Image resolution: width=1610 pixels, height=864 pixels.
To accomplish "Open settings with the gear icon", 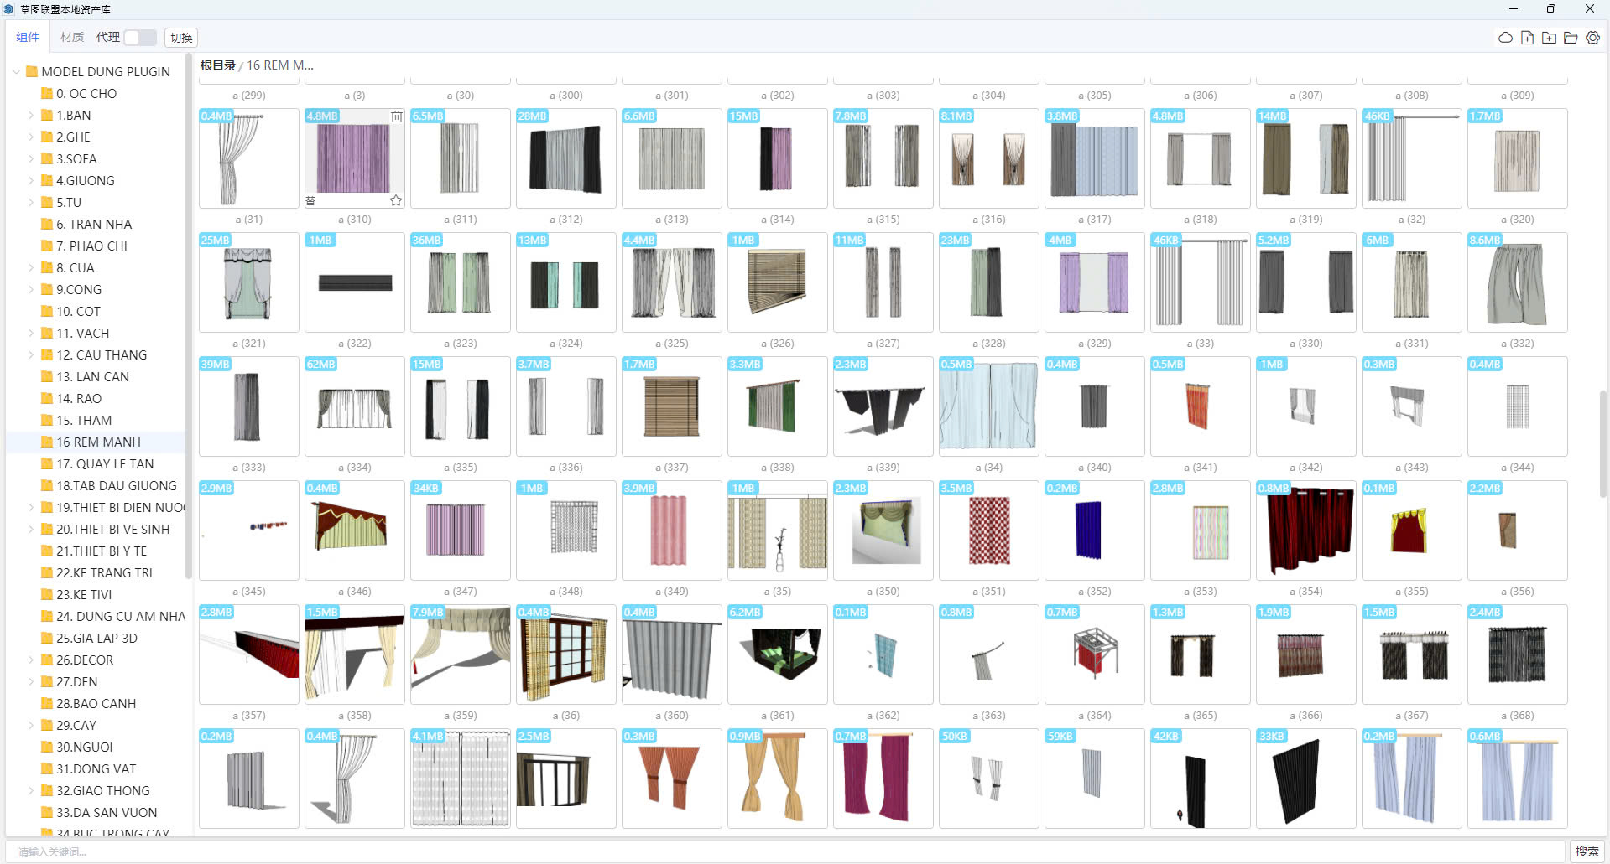I will (1592, 38).
